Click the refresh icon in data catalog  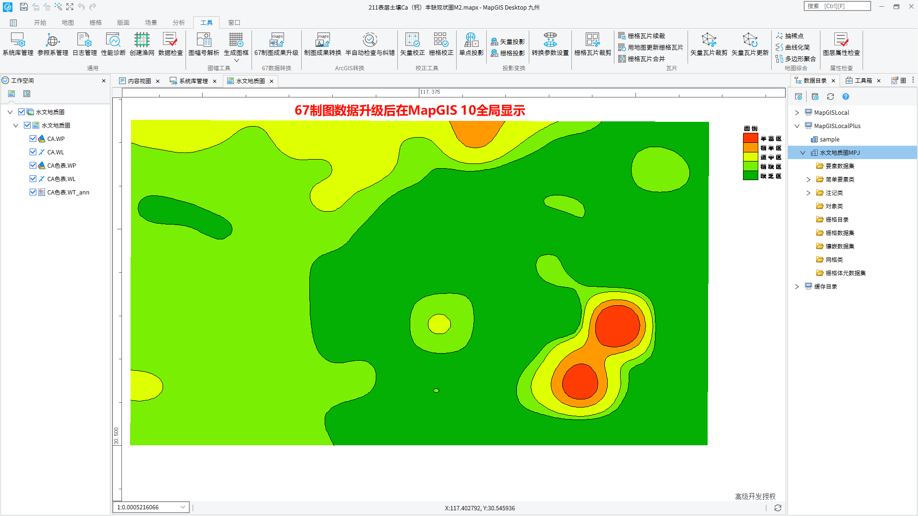click(x=831, y=97)
